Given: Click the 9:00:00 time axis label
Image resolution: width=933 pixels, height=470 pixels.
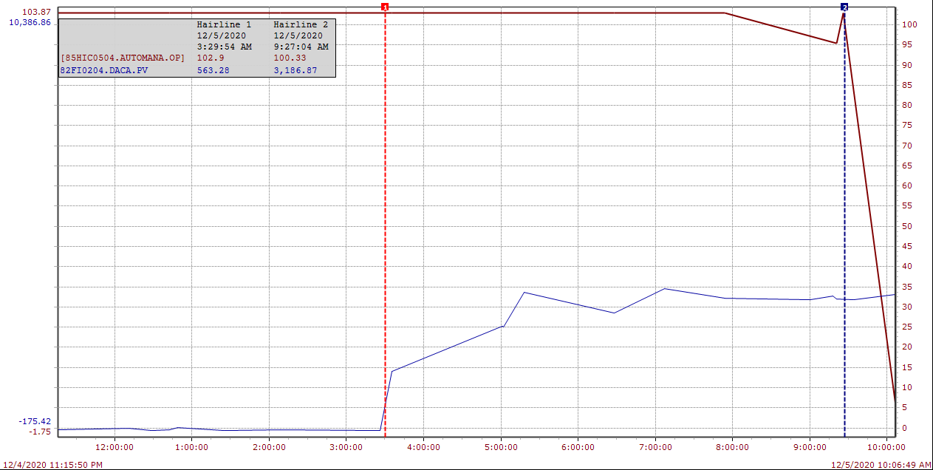Looking at the screenshot, I should (809, 447).
